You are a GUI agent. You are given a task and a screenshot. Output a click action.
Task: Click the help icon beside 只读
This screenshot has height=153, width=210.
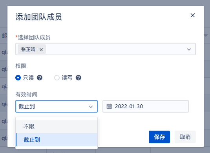[40, 78]
